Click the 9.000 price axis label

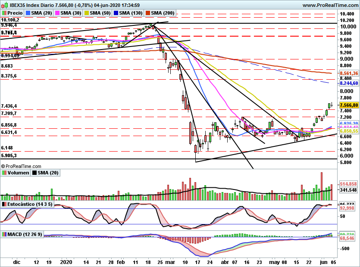(x=347, y=59)
